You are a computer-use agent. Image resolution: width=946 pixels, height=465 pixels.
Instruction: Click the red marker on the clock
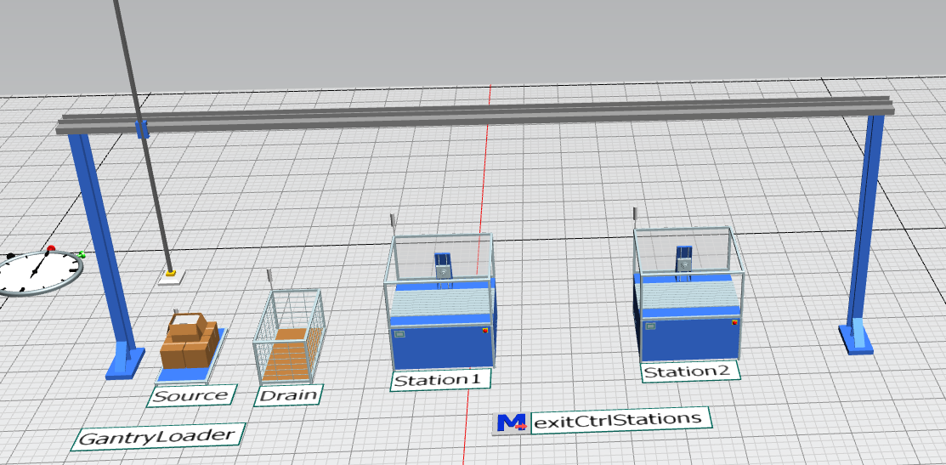click(51, 249)
